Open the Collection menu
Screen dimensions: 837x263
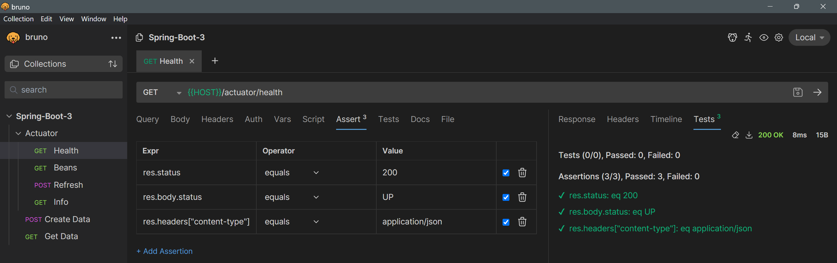click(18, 19)
